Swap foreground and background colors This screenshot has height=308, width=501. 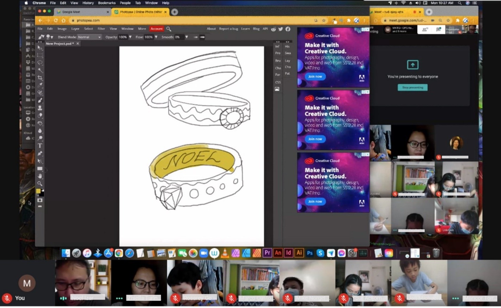[42, 190]
